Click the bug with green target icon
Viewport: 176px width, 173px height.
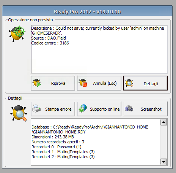click(x=17, y=34)
